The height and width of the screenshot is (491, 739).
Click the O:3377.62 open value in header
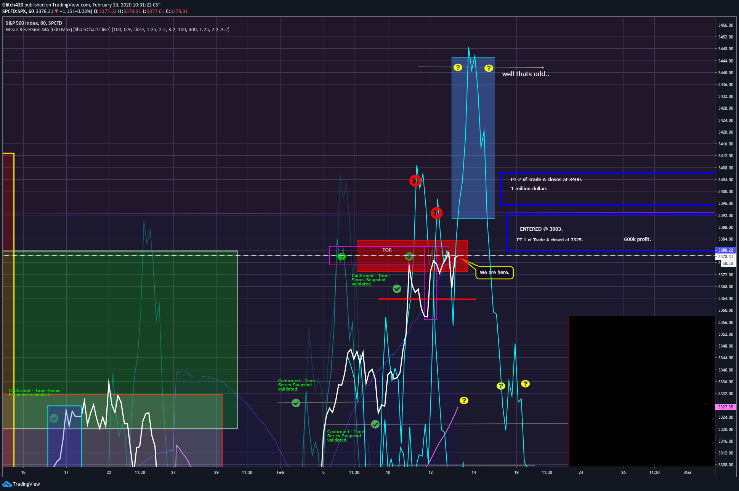(x=105, y=11)
